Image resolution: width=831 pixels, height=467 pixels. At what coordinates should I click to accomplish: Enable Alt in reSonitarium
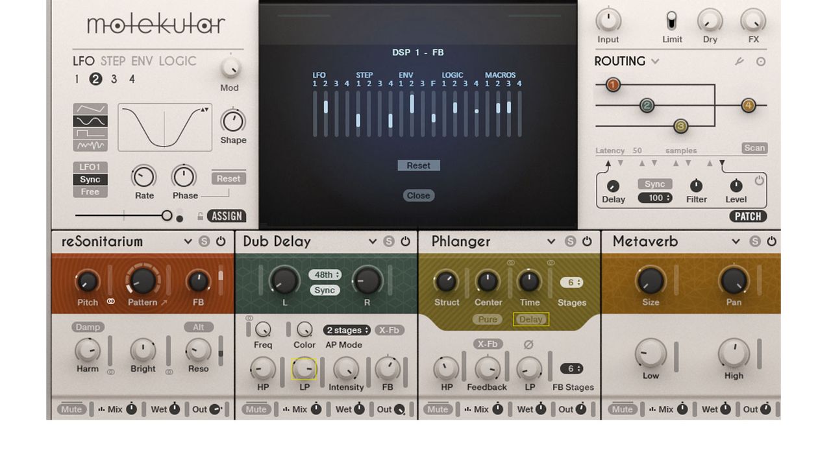coord(199,327)
